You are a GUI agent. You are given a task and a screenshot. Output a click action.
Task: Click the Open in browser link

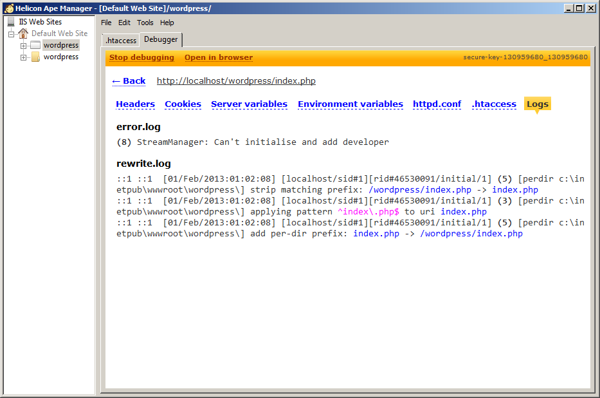(219, 57)
